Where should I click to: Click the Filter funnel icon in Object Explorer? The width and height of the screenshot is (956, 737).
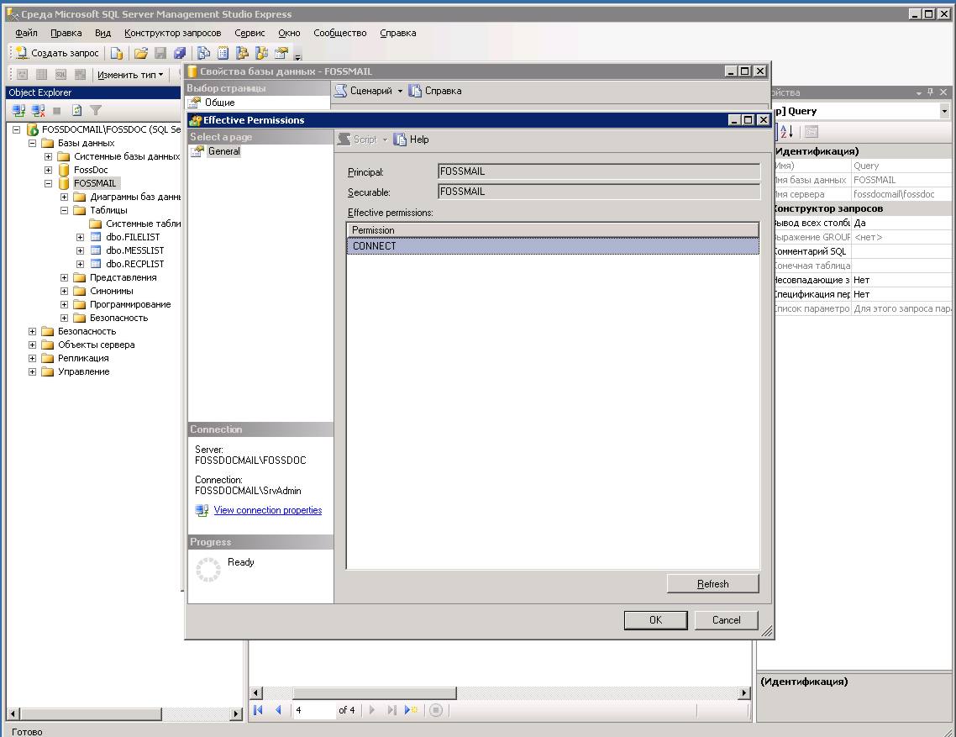click(96, 110)
